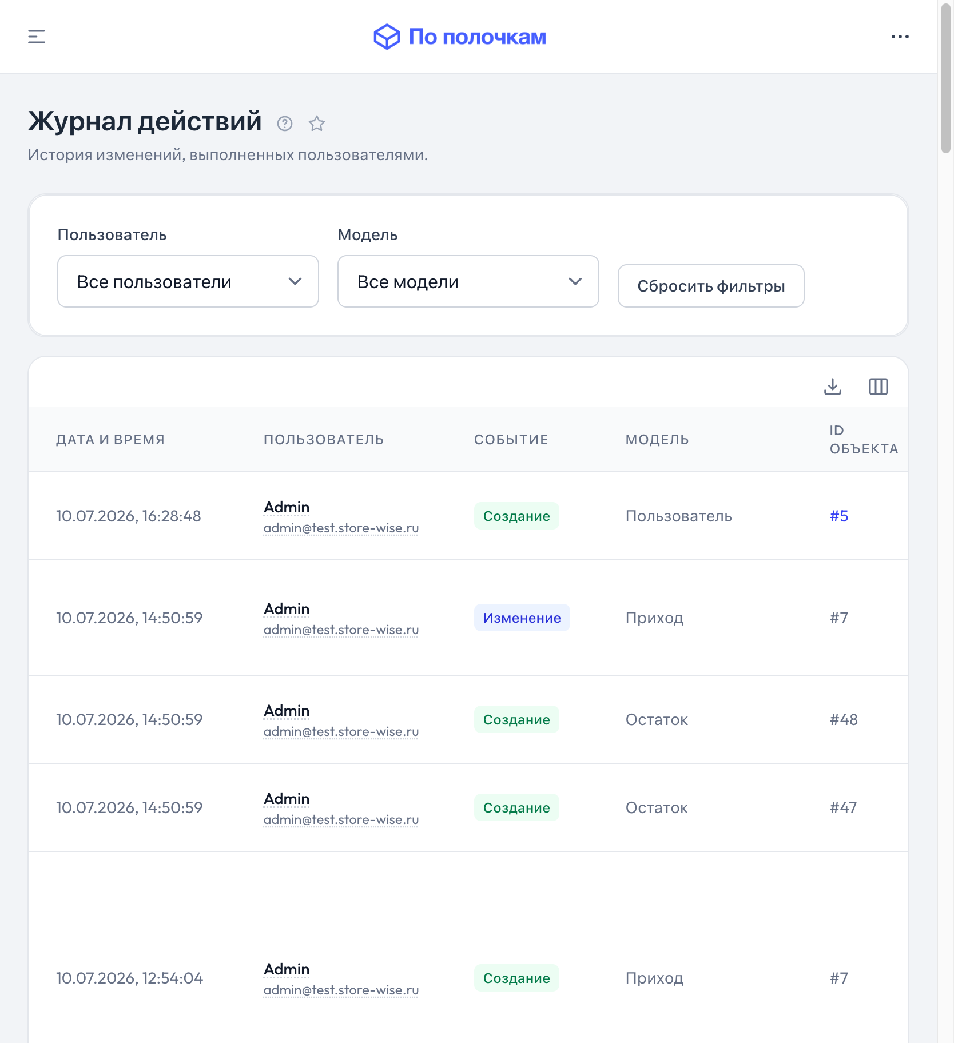Click the Модель column header

(657, 440)
